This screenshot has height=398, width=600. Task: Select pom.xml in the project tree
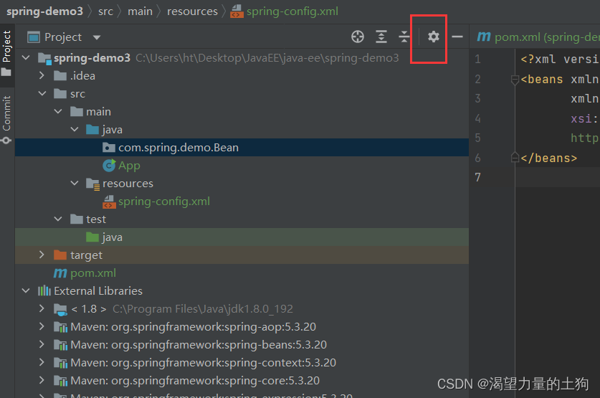[x=242, y=273]
